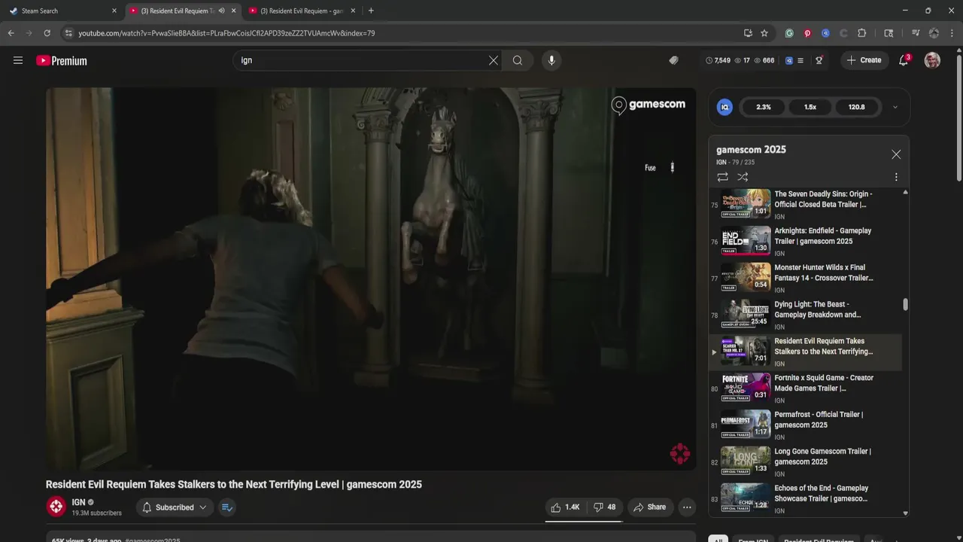Open the trophy achievements icon

(819, 60)
